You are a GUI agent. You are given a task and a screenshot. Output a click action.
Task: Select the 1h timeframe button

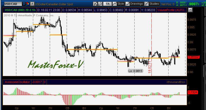tap(107, 4)
